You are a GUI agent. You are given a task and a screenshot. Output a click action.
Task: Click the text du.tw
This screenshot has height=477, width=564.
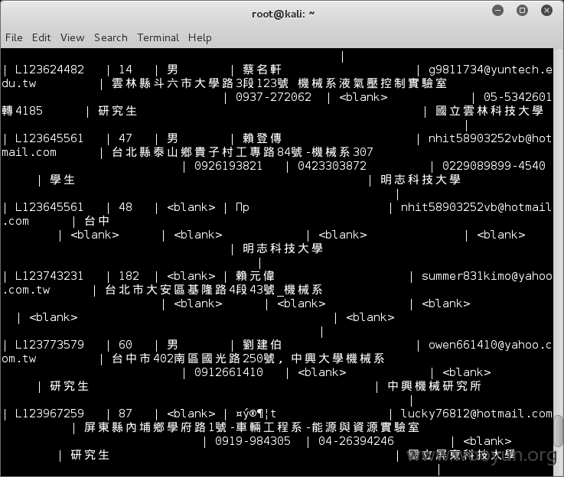click(x=18, y=83)
